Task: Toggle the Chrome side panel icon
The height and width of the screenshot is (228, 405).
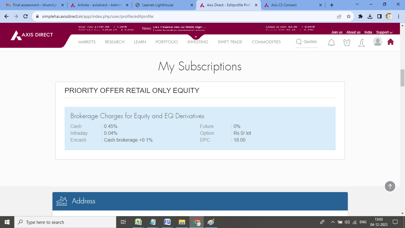Action: (379, 16)
